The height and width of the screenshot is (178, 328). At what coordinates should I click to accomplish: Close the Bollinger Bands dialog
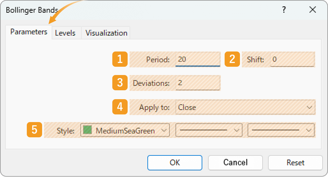coord(312,10)
